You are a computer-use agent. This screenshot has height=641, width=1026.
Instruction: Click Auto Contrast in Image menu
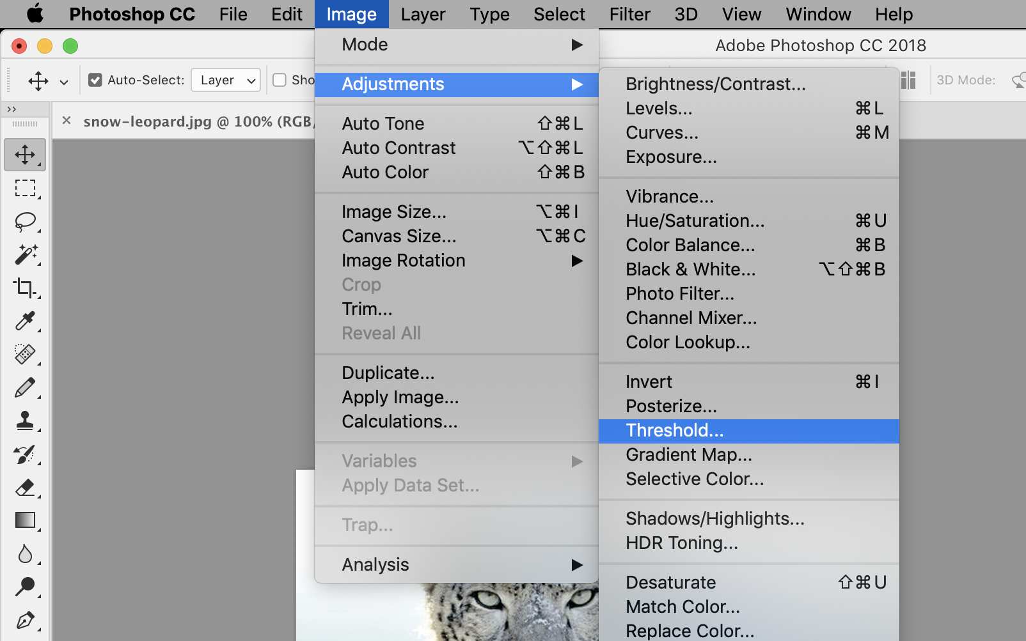click(x=457, y=148)
